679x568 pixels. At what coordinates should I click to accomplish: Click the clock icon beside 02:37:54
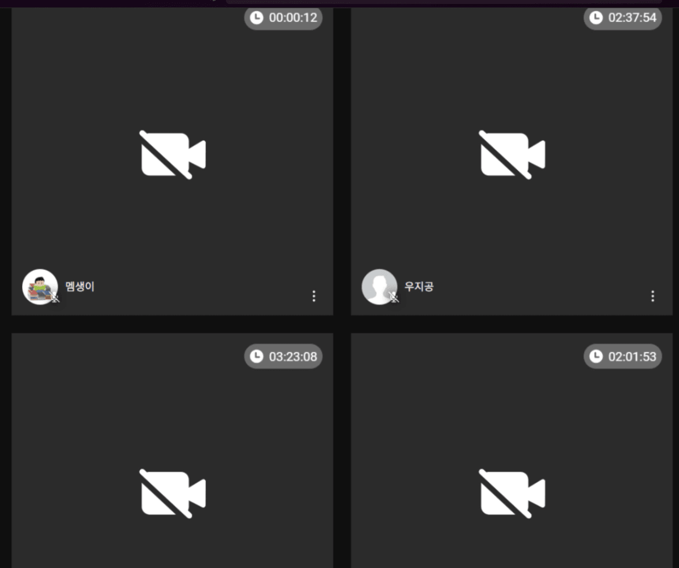pyautogui.click(x=596, y=18)
